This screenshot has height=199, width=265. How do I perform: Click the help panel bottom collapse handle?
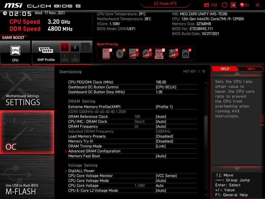click(x=237, y=169)
